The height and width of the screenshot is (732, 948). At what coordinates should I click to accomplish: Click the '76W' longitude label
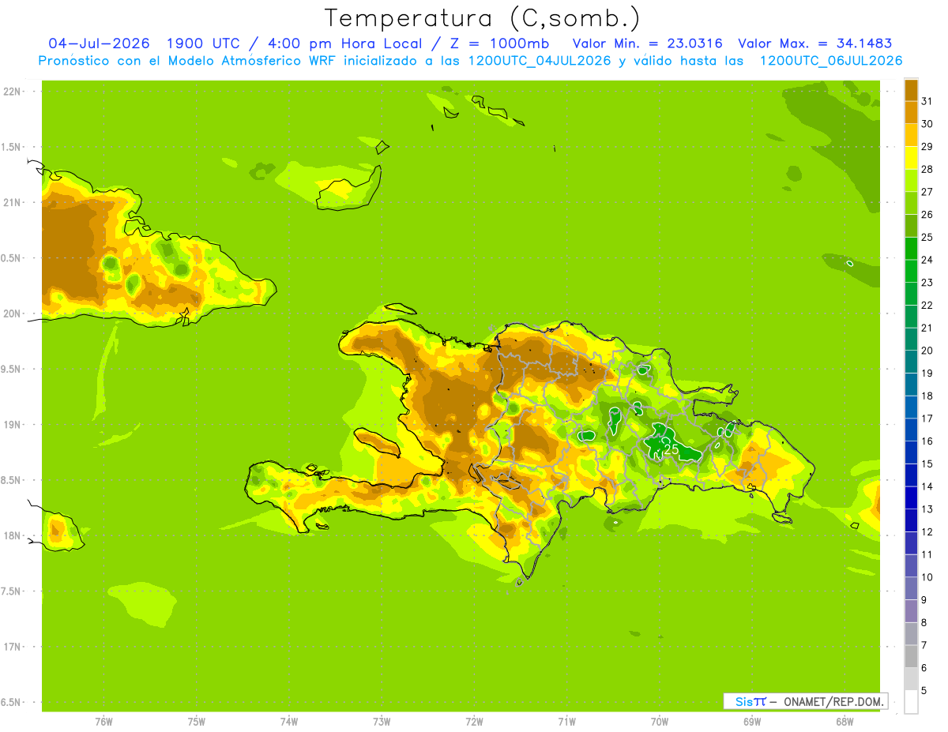(103, 722)
